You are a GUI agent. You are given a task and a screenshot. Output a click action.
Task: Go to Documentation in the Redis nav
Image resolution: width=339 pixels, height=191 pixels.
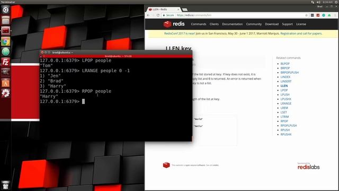(232, 24)
